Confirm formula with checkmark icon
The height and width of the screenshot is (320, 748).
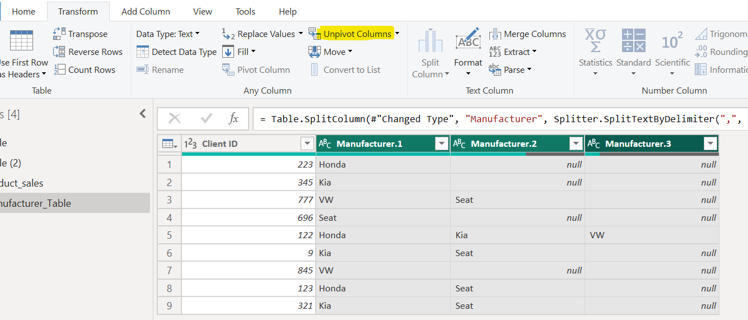(x=207, y=118)
